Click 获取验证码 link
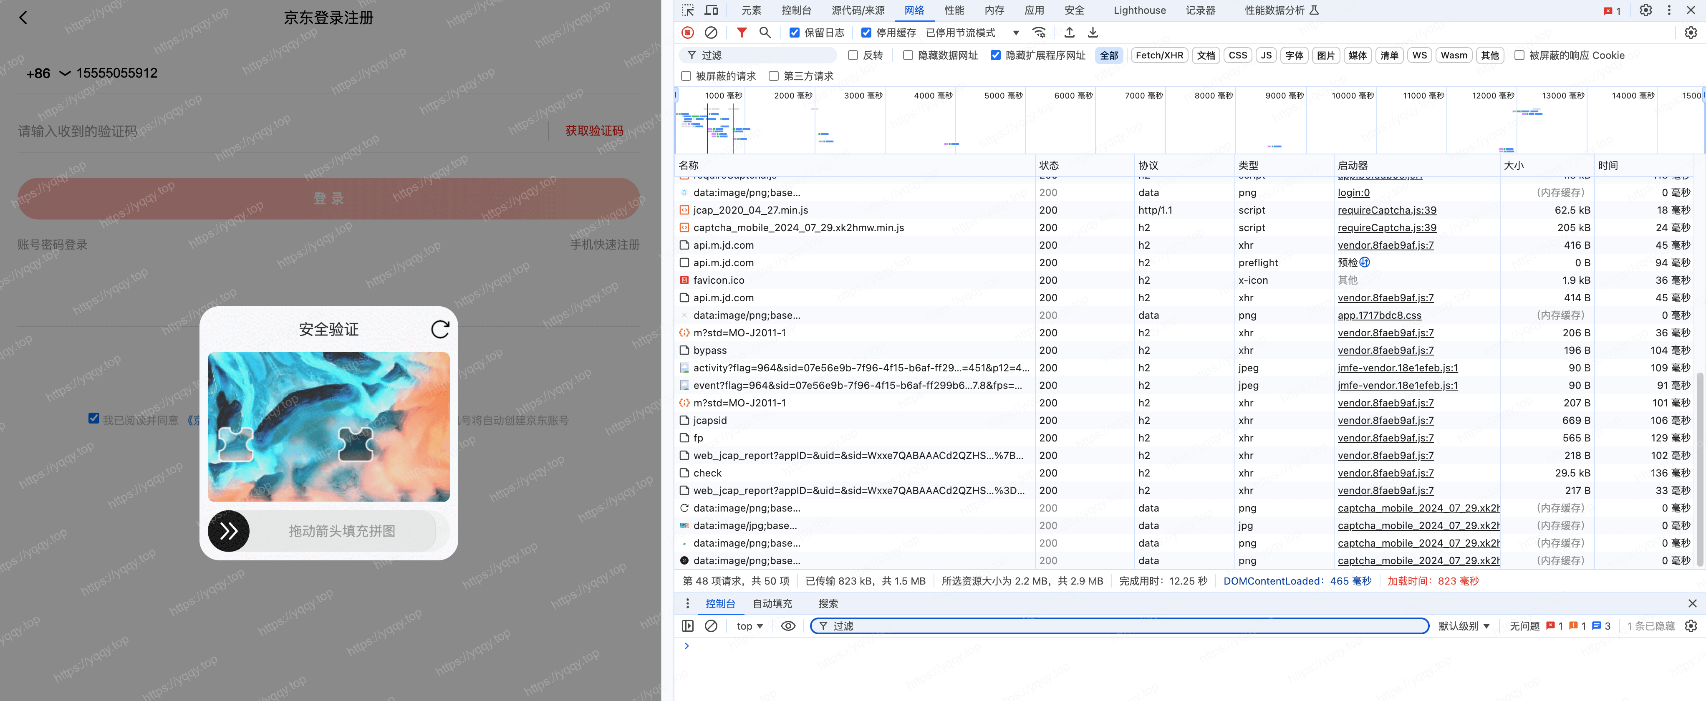 (594, 131)
